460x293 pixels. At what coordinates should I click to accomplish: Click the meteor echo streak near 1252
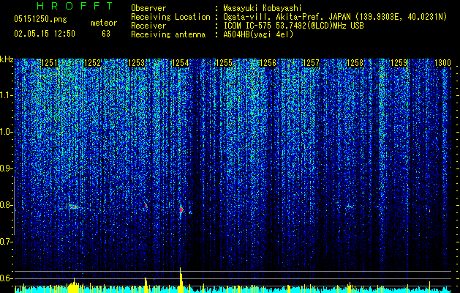73,207
